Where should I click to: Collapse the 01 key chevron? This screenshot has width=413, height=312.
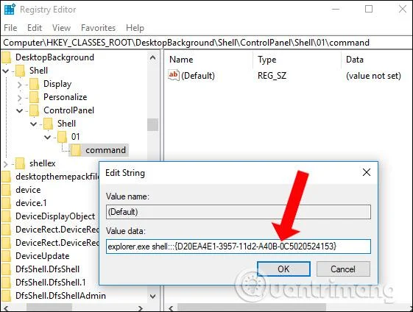coord(48,137)
